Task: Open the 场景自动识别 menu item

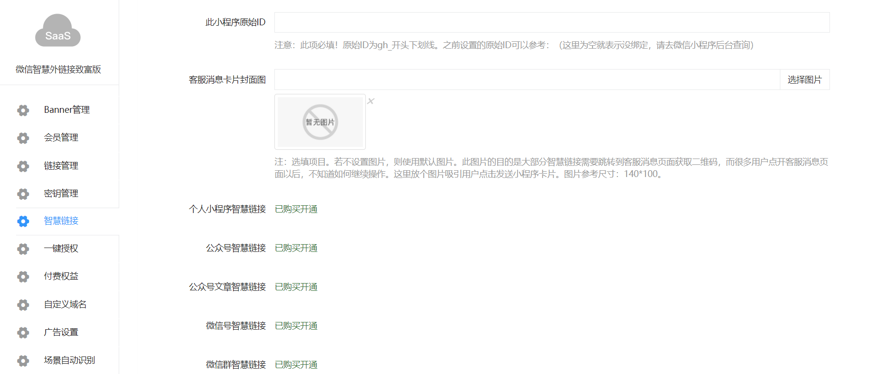Action: [x=70, y=360]
